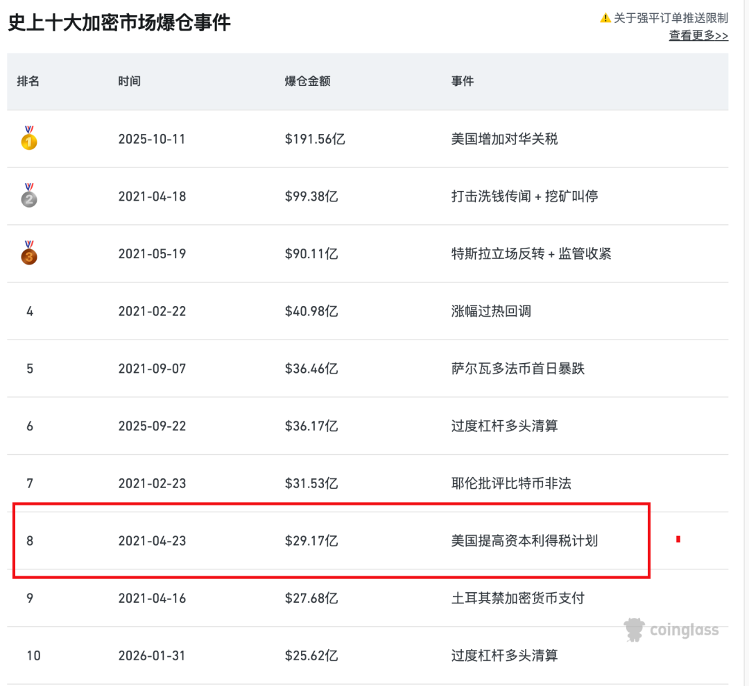
Task: Click the $99.38亿 liquidation amount
Action: coord(311,196)
